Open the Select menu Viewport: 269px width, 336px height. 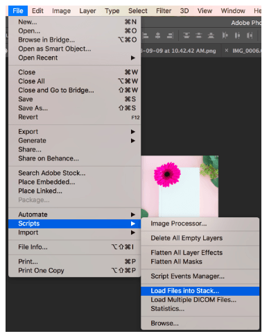click(x=138, y=11)
